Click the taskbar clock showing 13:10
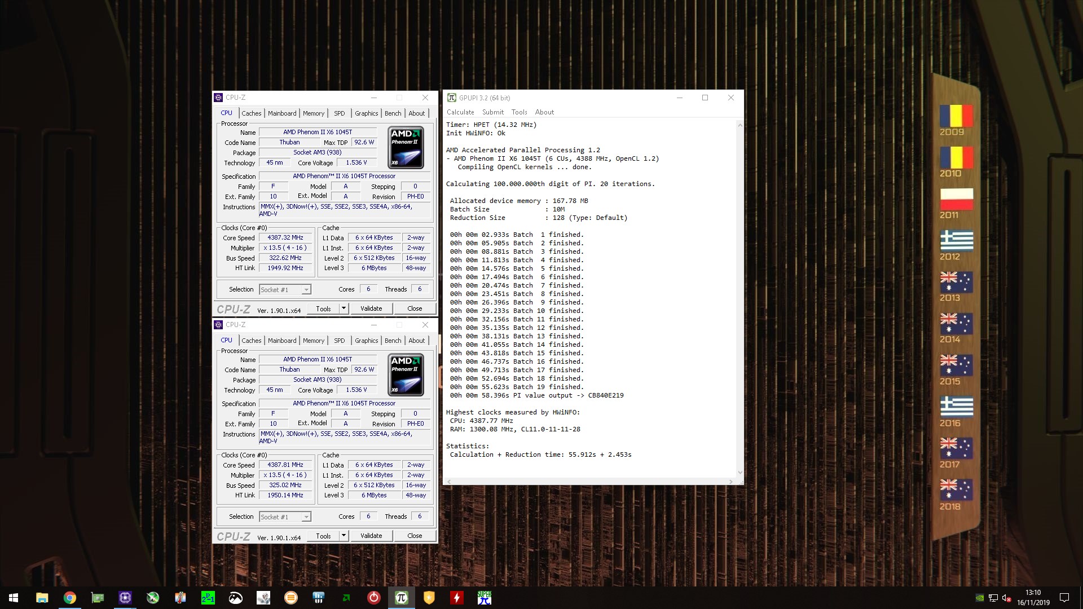The height and width of the screenshot is (609, 1083). coord(1033,598)
